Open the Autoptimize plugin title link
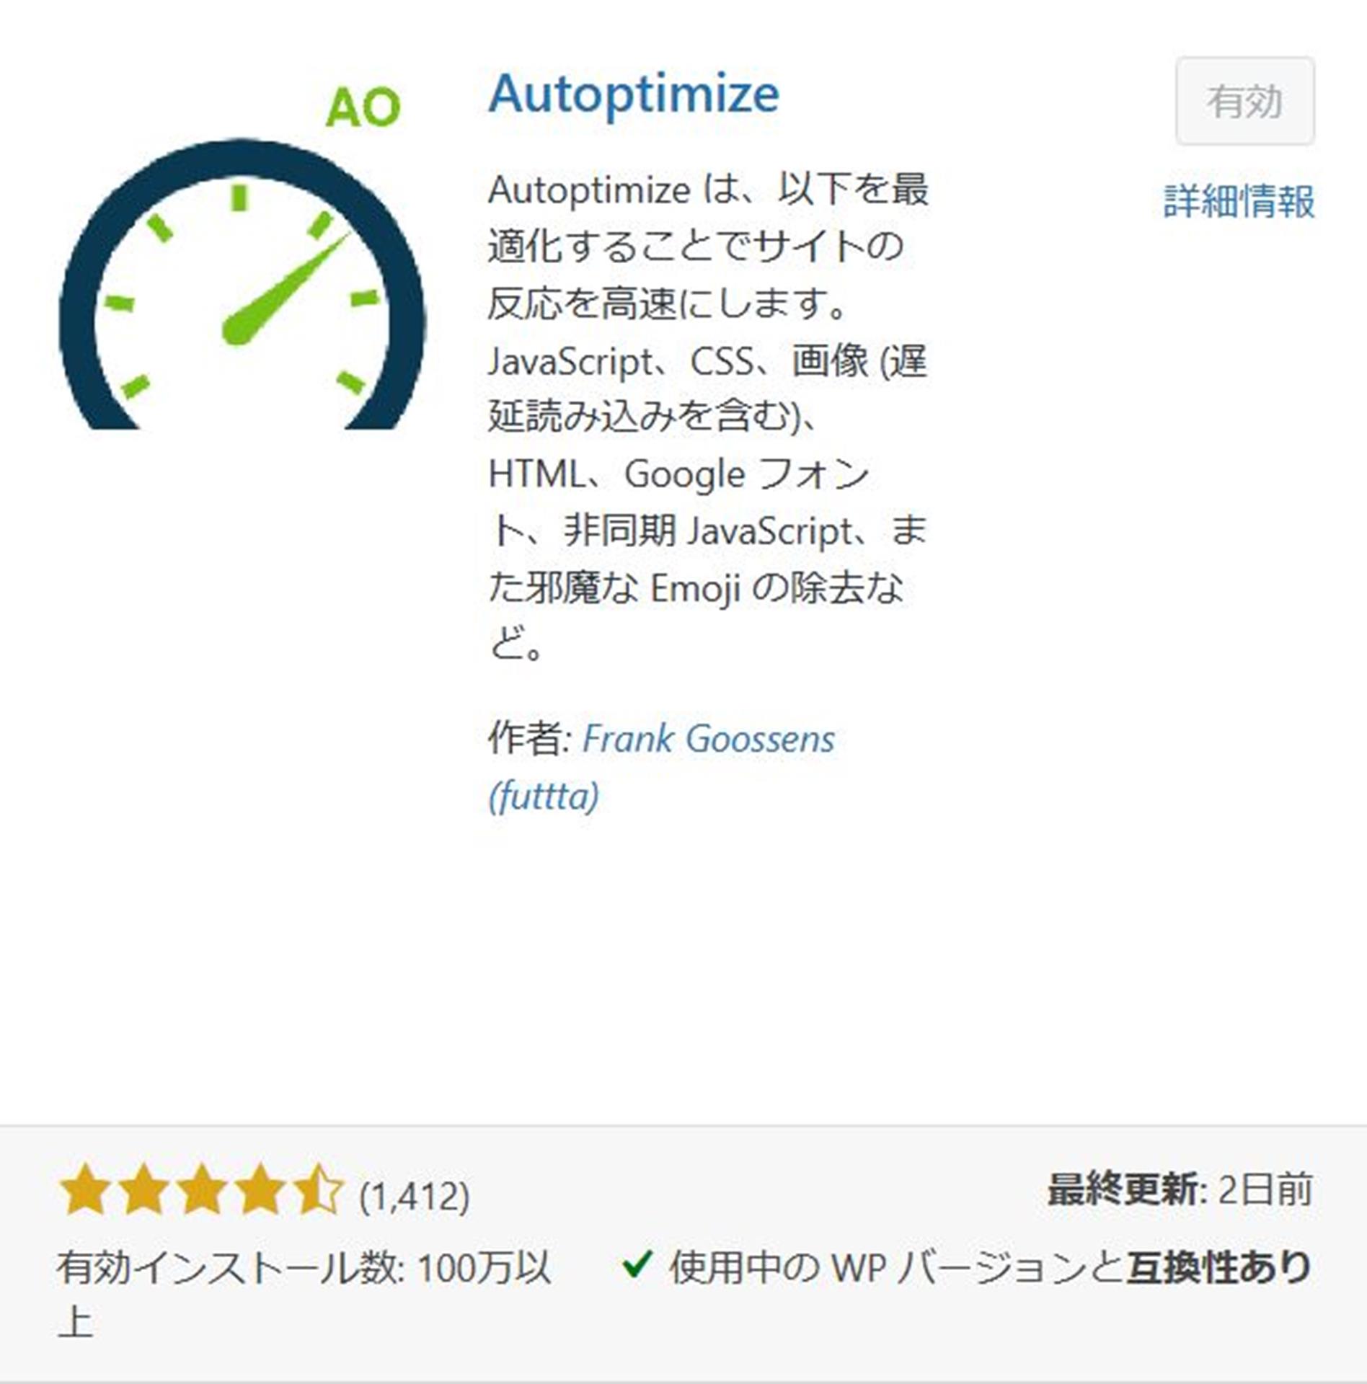The height and width of the screenshot is (1384, 1367). coord(634,94)
